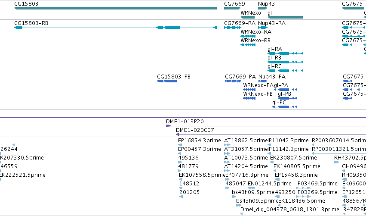Select the Nup43-PA protein label
366x216 pixels.
coord(272,77)
